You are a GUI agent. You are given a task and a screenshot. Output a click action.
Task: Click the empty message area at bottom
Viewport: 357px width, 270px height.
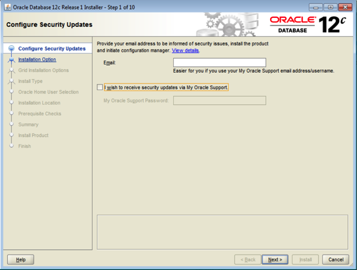tap(223, 232)
